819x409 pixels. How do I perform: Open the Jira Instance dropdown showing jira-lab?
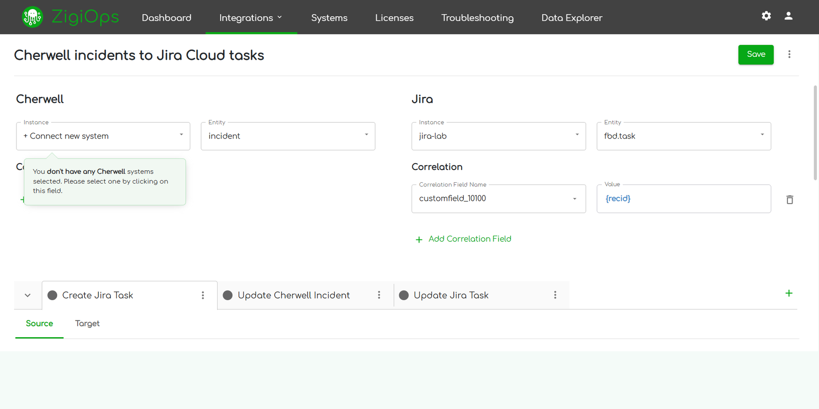tap(499, 136)
